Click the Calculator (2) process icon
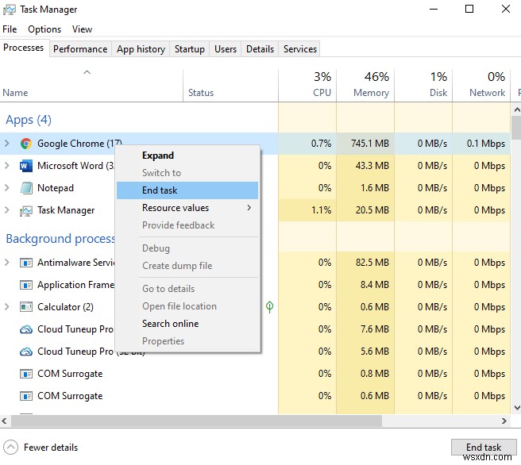 click(26, 307)
